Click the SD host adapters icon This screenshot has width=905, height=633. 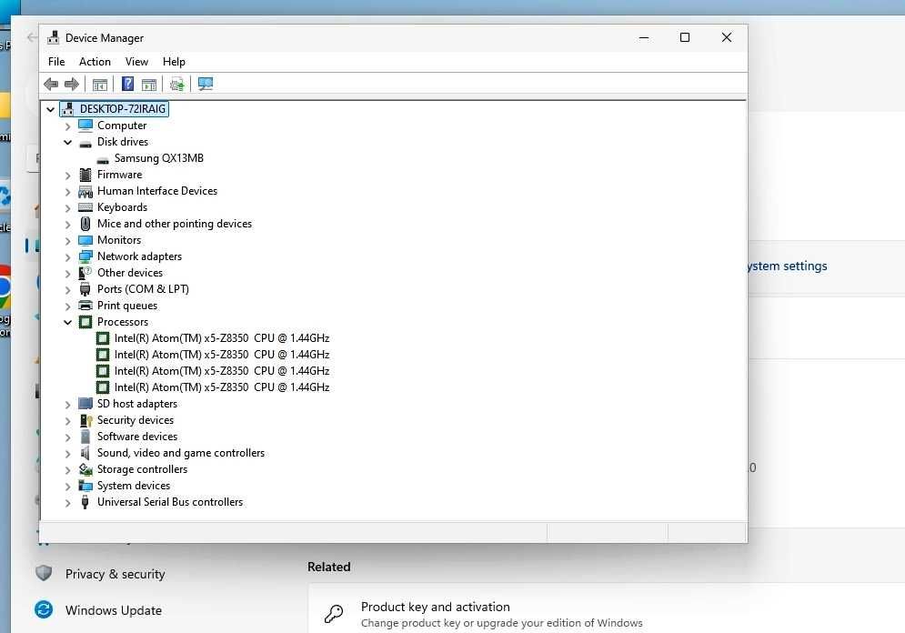(x=85, y=403)
